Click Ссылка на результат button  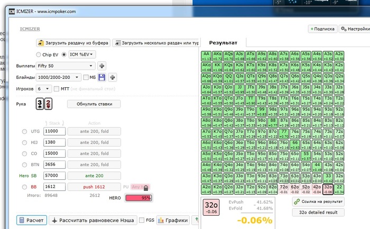pyautogui.click(x=318, y=201)
